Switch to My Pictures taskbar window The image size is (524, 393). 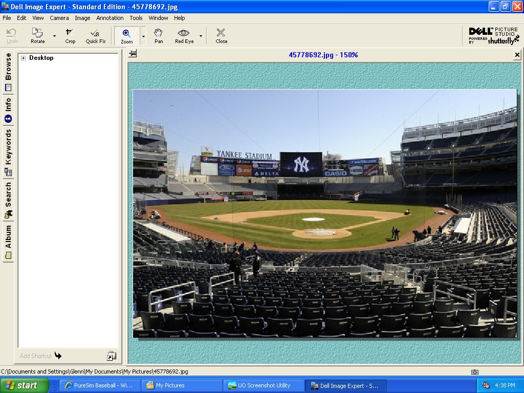coord(182,385)
